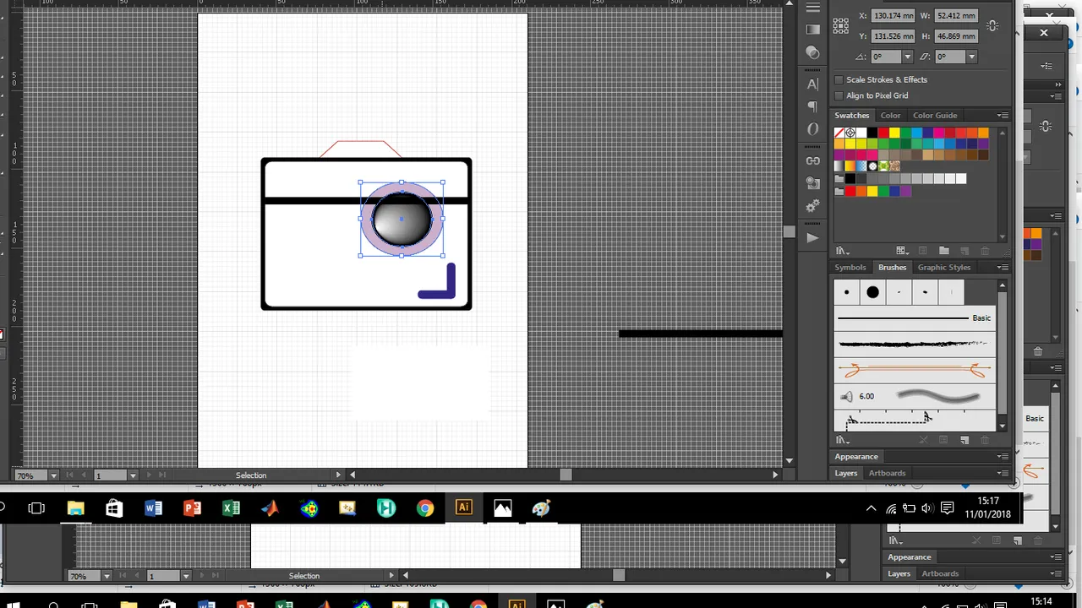Open Excel from the taskbar
The image size is (1082, 608).
231,508
